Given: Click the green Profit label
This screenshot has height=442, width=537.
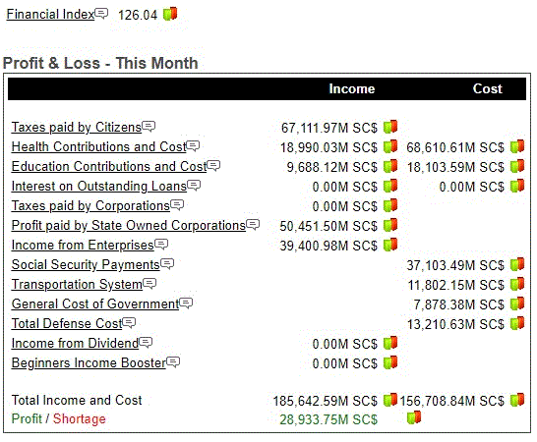Looking at the screenshot, I should click(x=27, y=418).
